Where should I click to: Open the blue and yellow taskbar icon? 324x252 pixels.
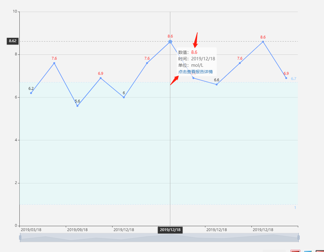pos(308,251)
